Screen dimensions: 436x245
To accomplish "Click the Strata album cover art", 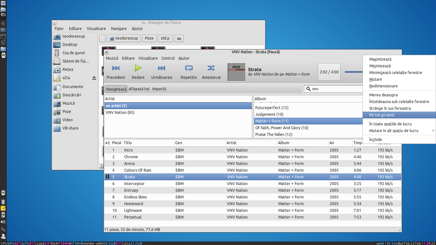I will click(x=236, y=72).
